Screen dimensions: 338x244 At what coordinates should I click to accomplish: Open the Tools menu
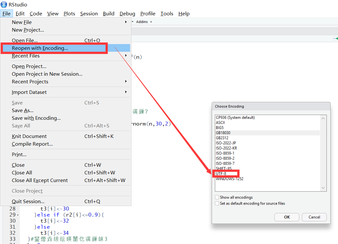[x=167, y=13]
